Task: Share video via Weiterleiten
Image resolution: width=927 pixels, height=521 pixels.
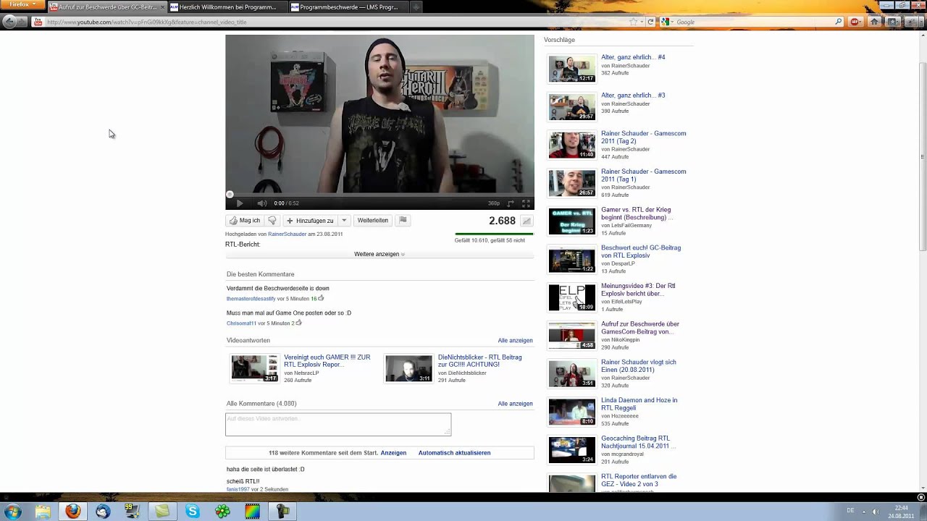Action: coord(372,221)
